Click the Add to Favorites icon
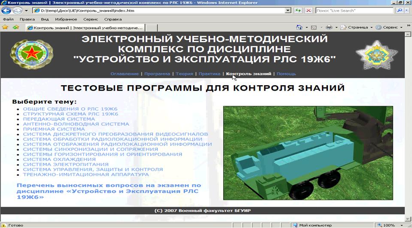This screenshot has width=412, height=228. tap(16, 27)
